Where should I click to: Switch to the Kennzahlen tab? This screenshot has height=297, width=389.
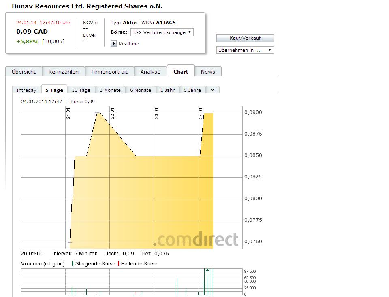click(64, 72)
